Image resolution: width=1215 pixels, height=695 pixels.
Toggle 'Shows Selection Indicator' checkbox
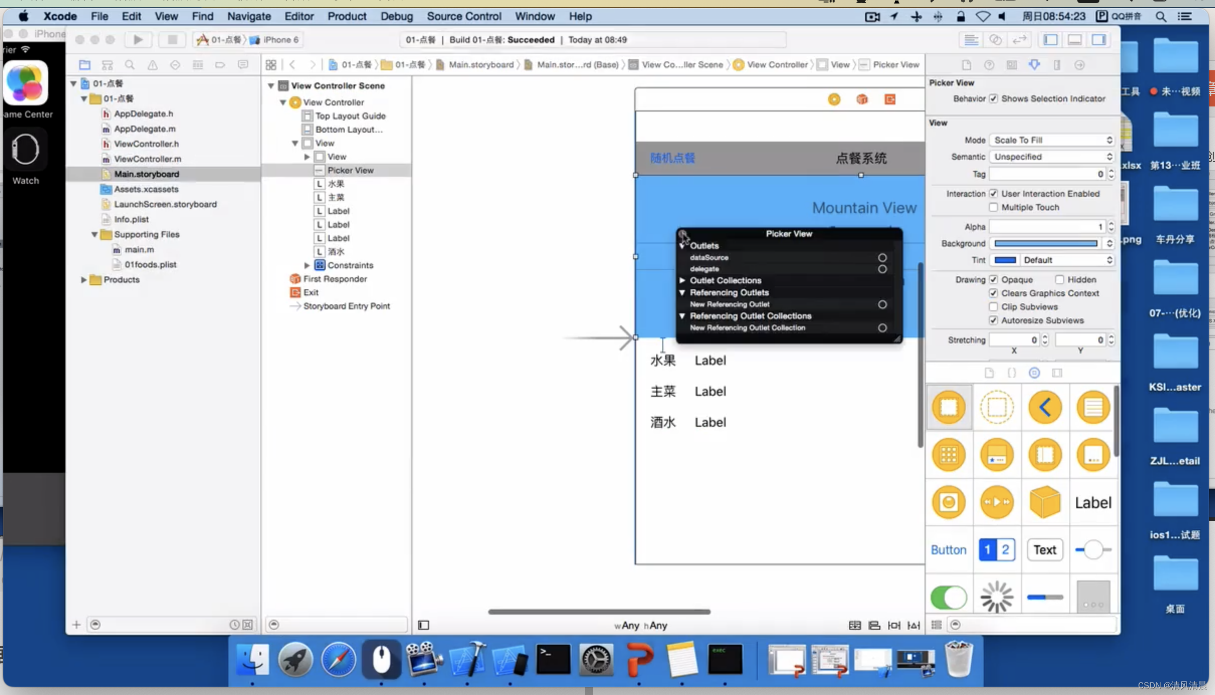point(994,98)
